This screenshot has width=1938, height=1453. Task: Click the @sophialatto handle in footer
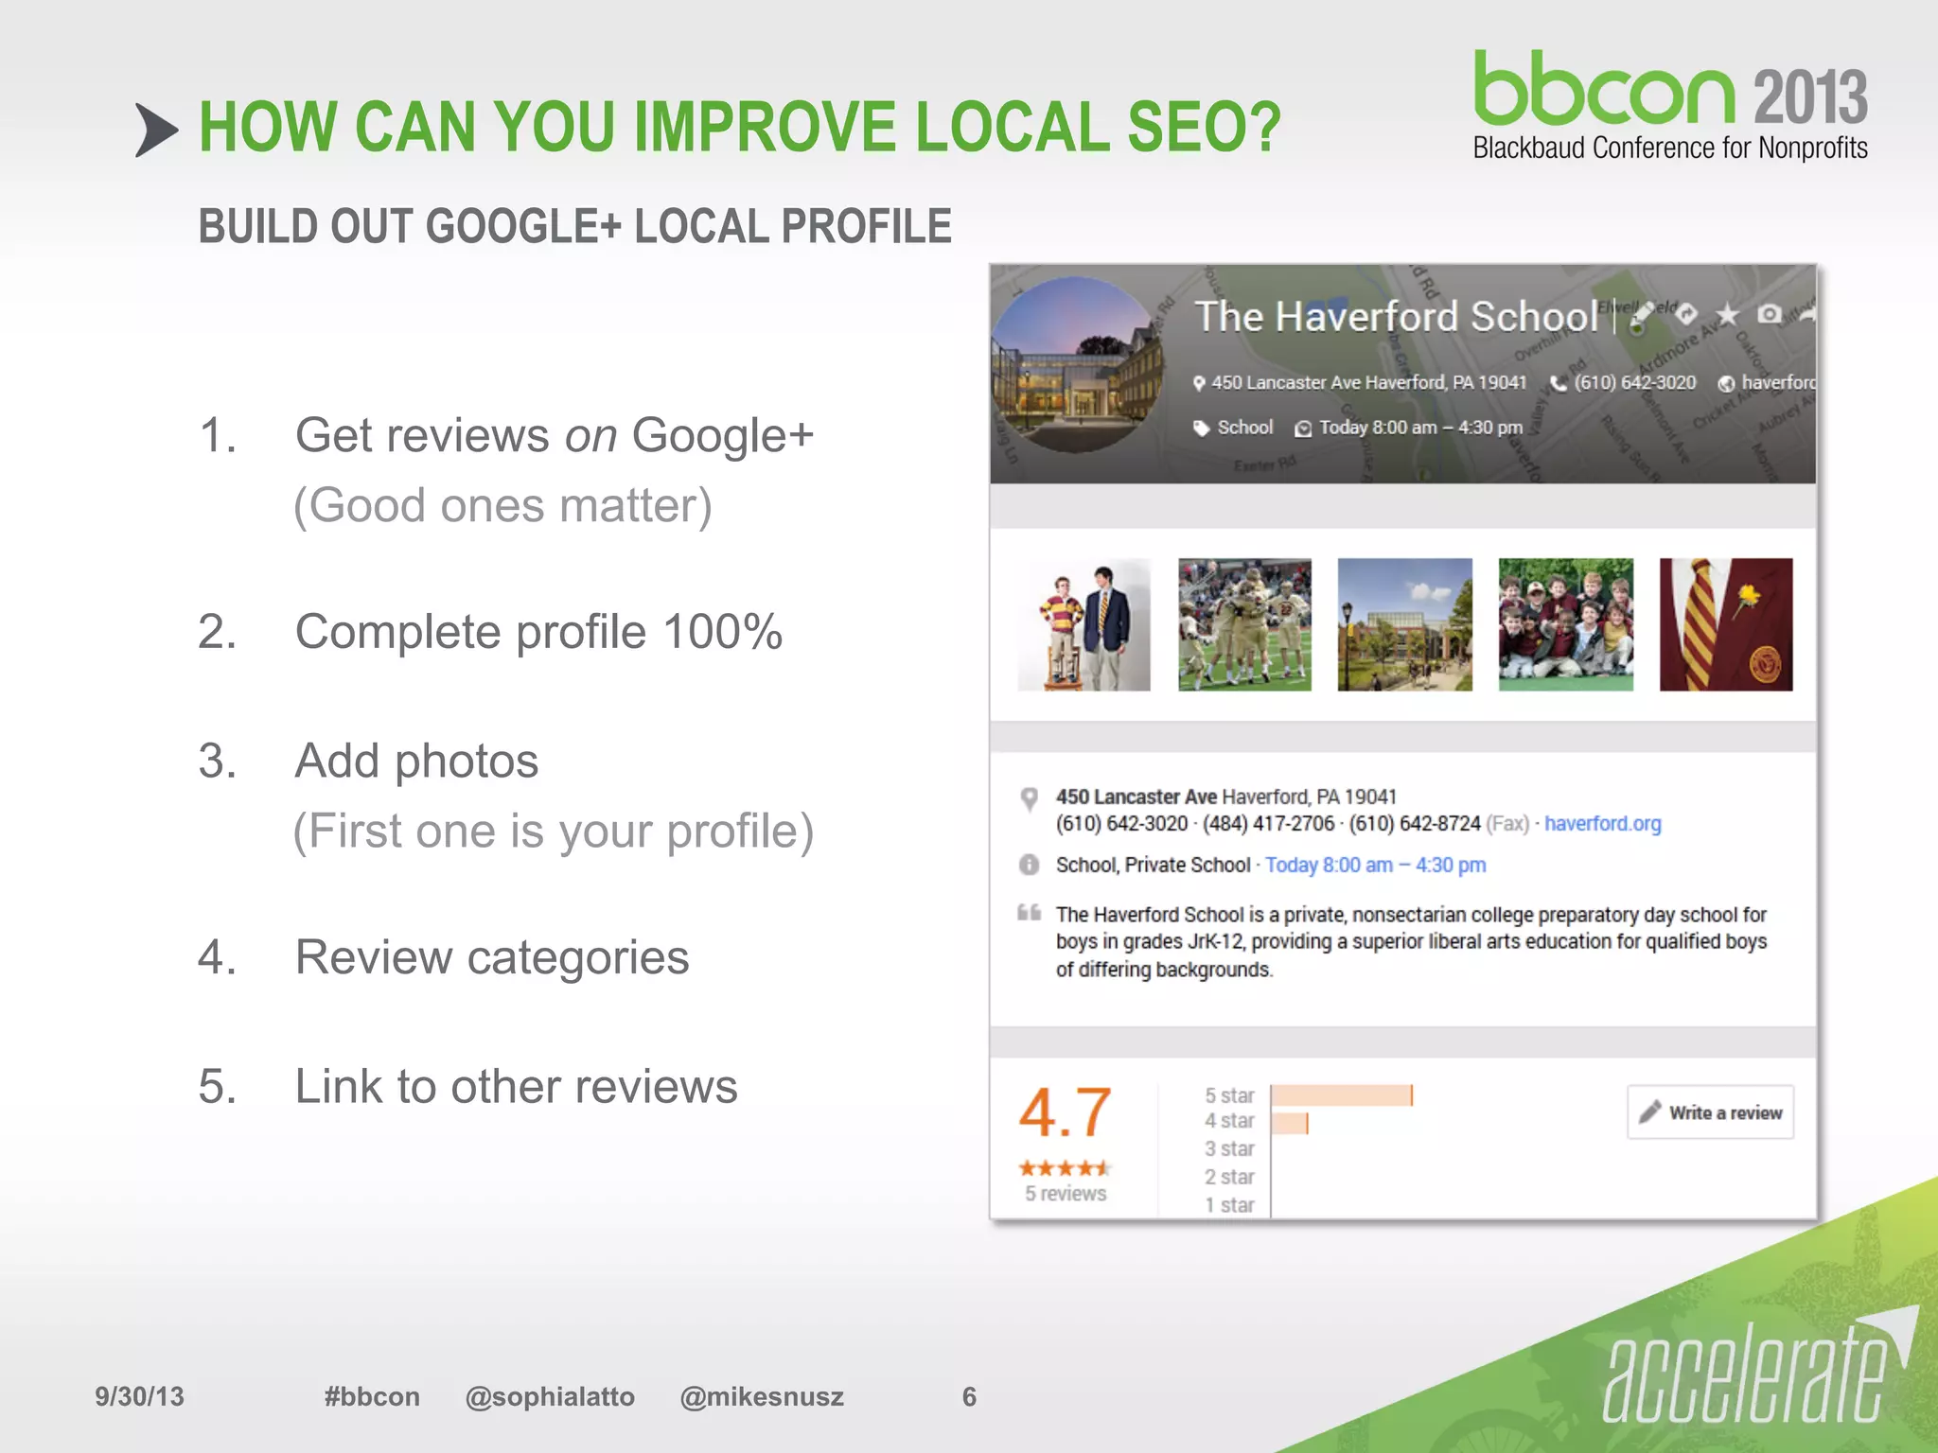coord(550,1397)
